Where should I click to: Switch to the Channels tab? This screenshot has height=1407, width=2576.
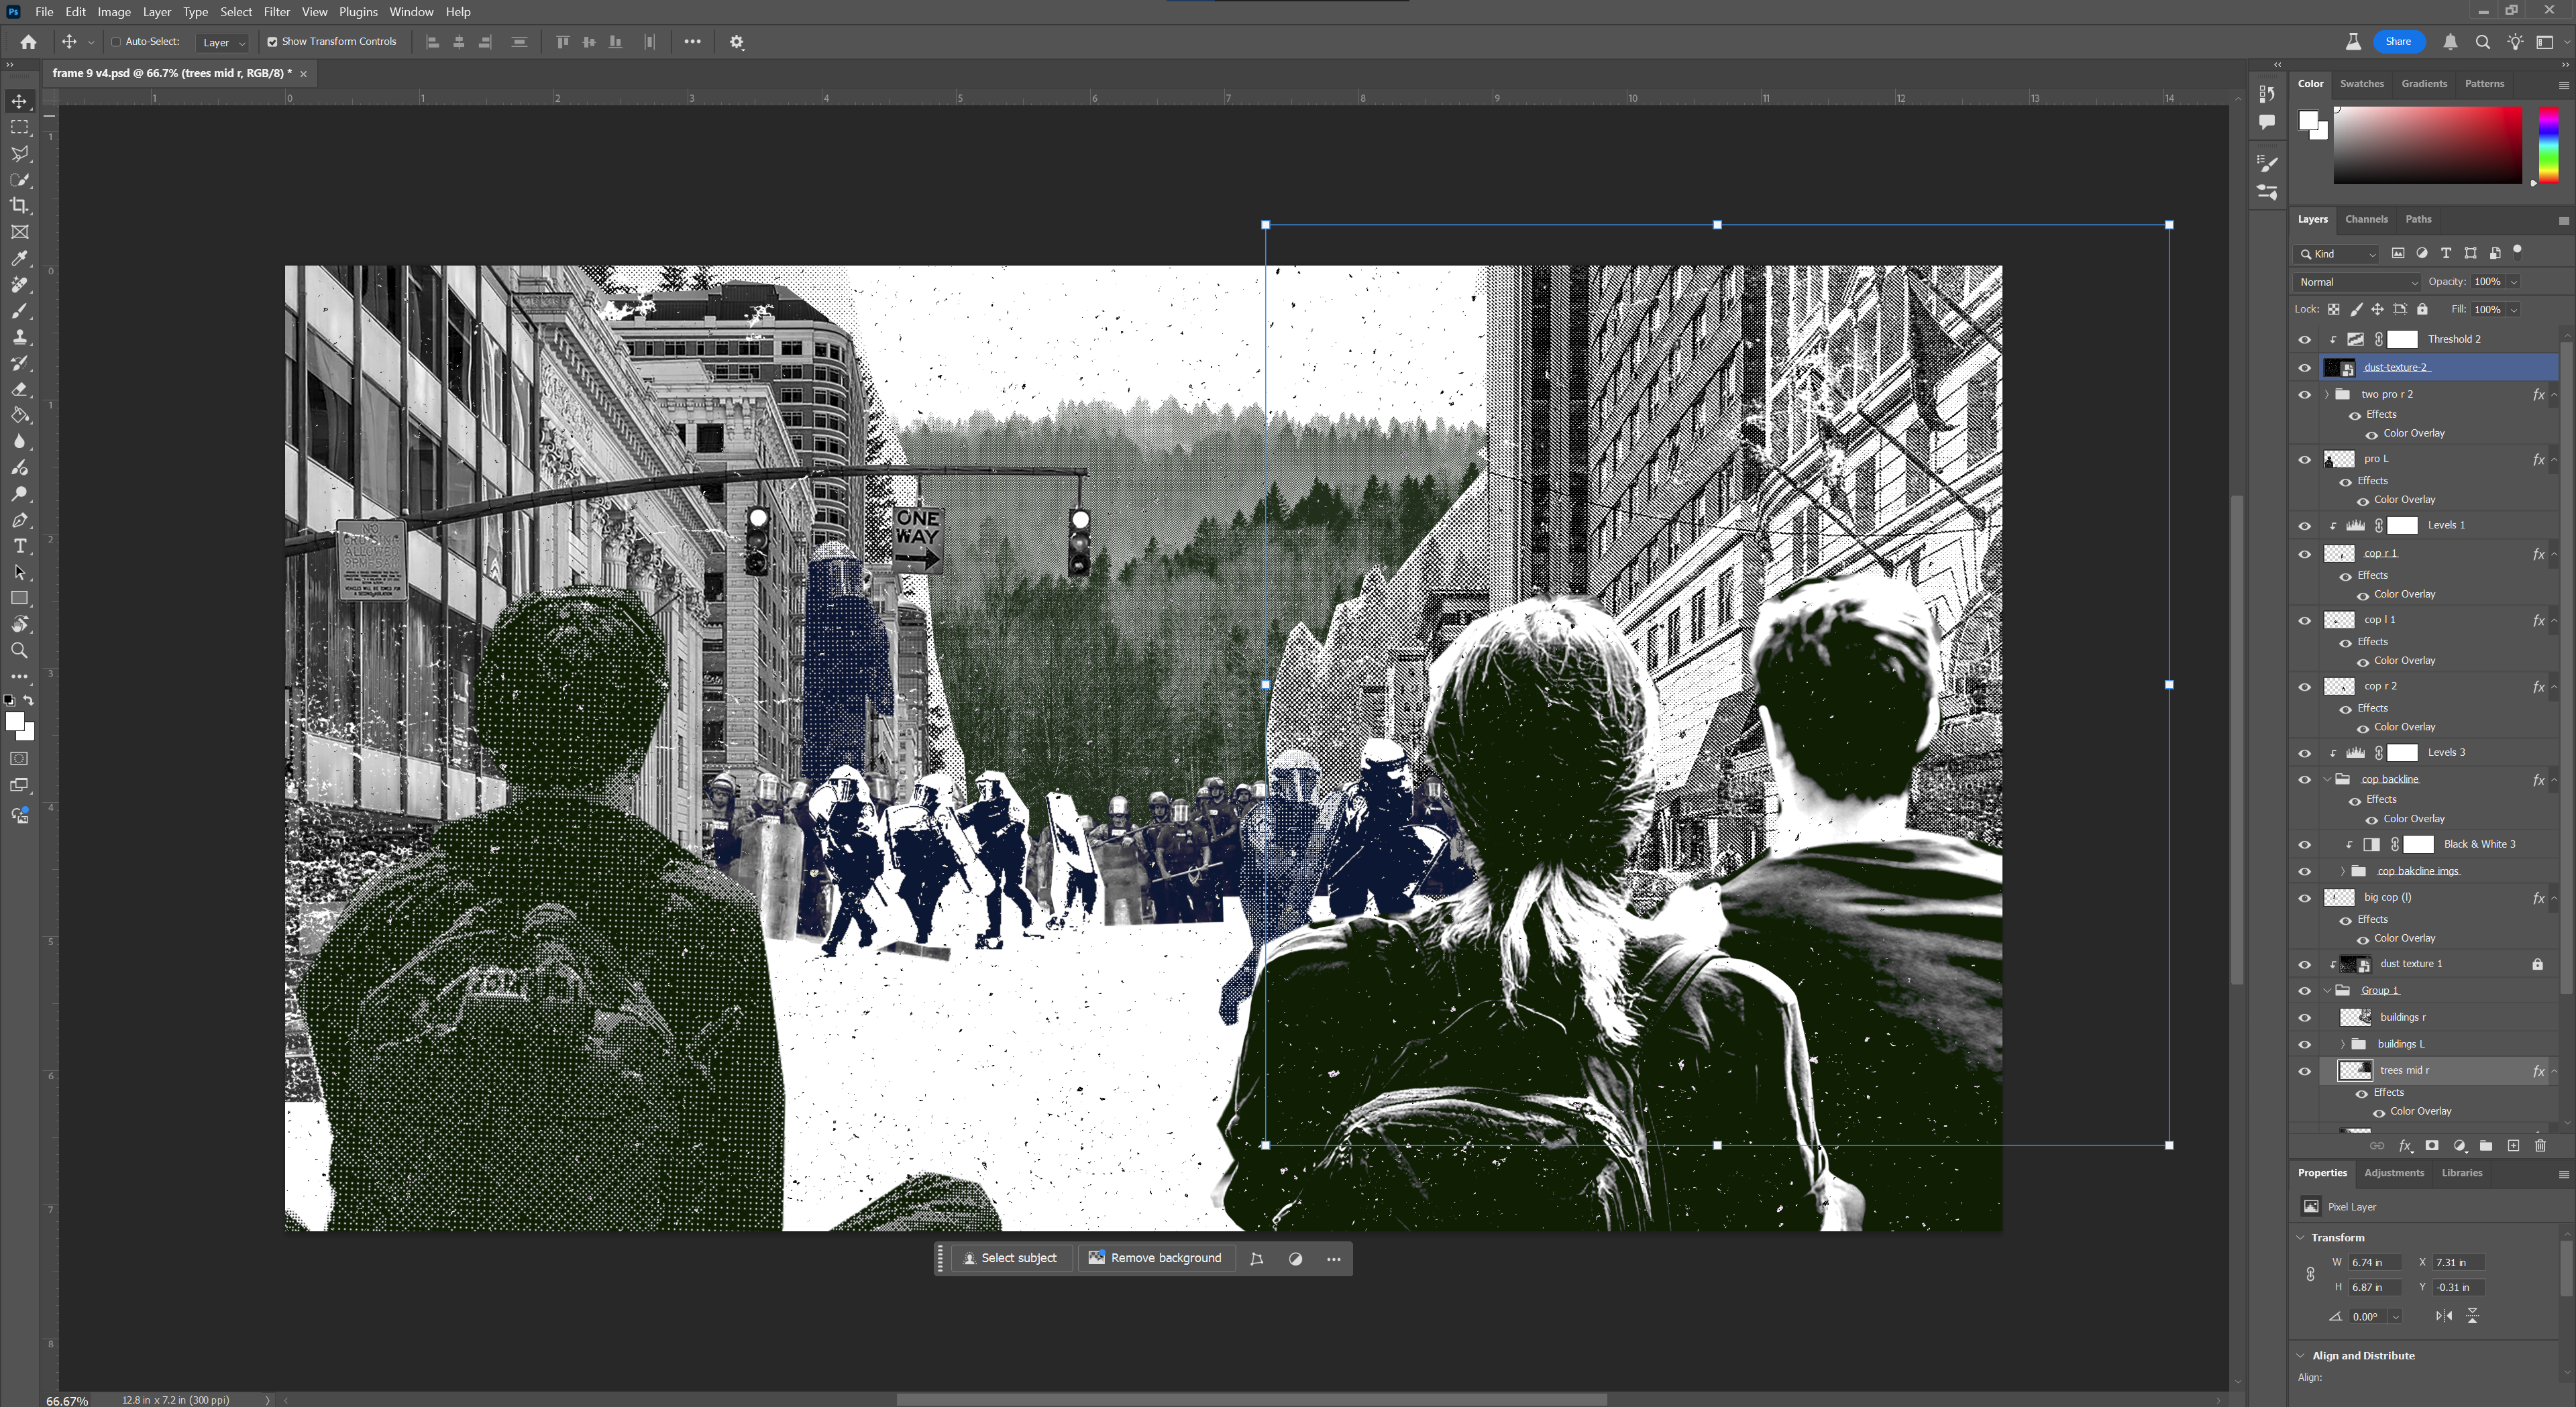[2366, 219]
